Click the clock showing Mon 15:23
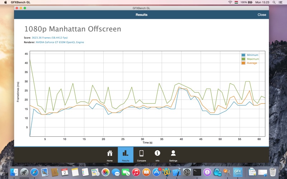 262,2
